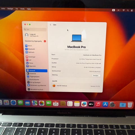
Task: Open the Contacts app in Dock
Action: coord(63,104)
